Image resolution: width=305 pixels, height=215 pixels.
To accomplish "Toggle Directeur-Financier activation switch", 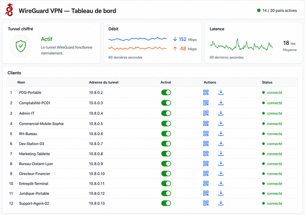I will tap(166, 173).
